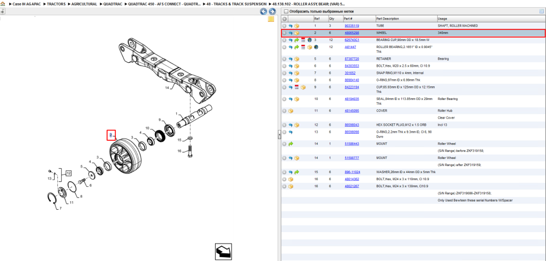
Task: Select 'SHAFT, ROLLER MACHINED' usage cell
Action: [x=458, y=26]
